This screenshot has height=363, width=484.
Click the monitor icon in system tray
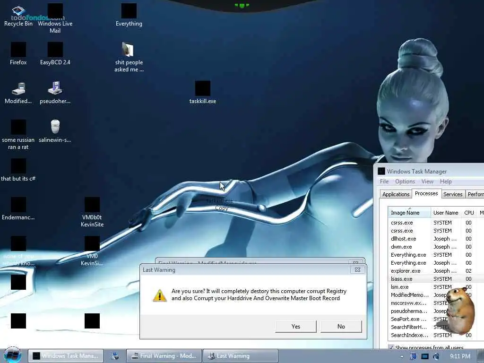pyautogui.click(x=425, y=356)
